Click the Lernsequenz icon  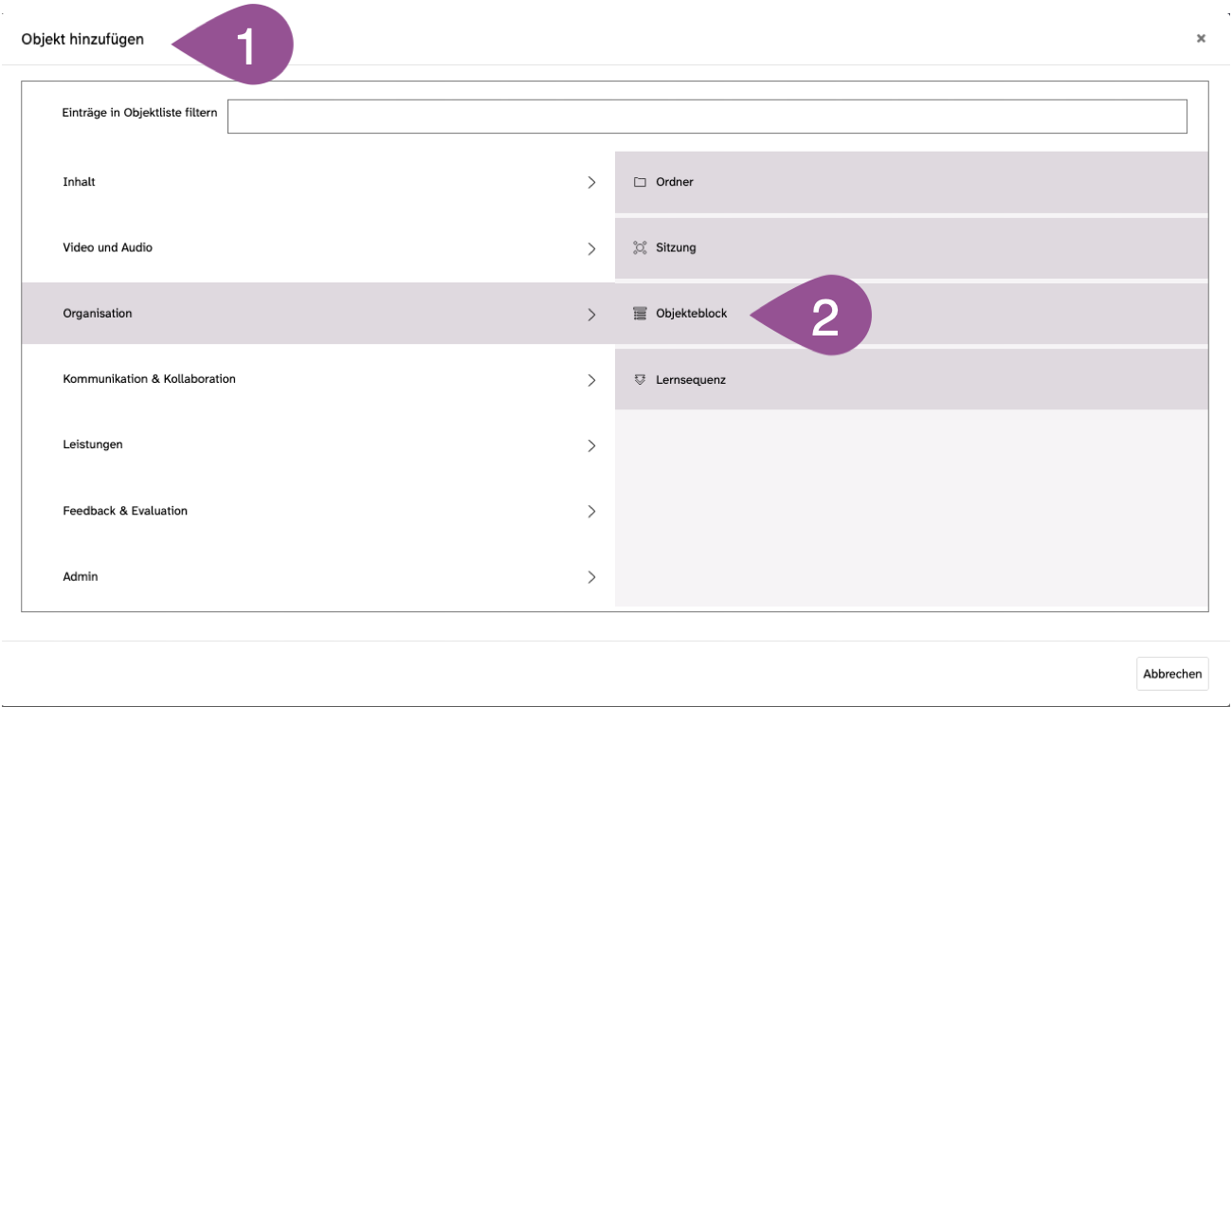click(640, 379)
